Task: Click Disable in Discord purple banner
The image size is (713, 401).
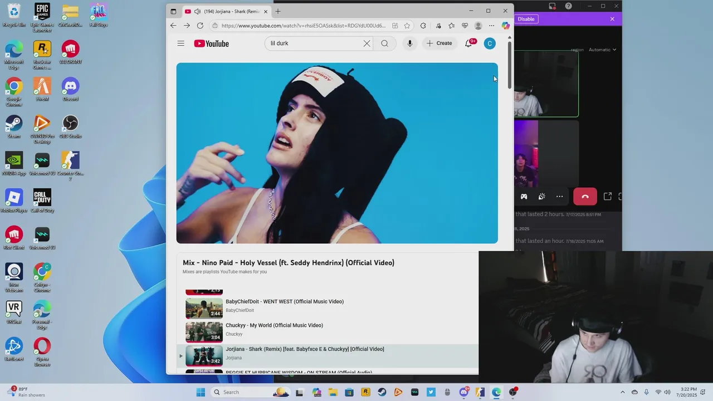Action: click(x=526, y=19)
